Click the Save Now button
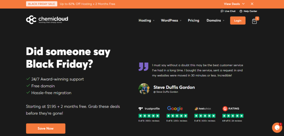The height and width of the screenshot is (136, 284). click(x=46, y=129)
